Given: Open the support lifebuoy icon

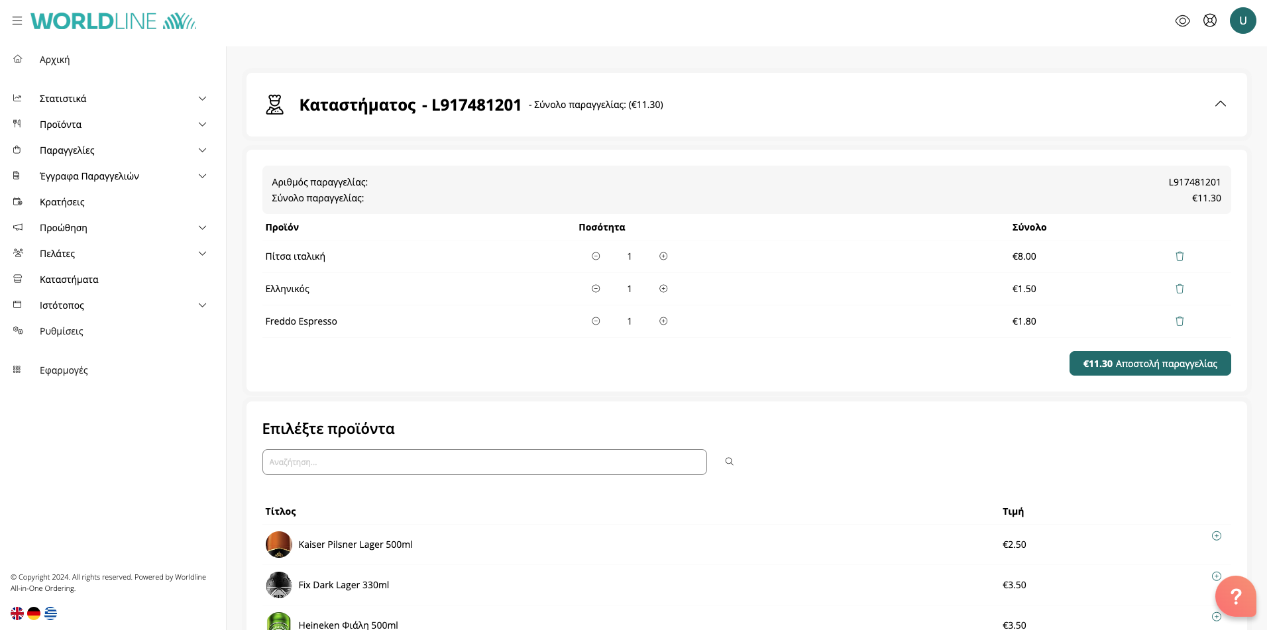Looking at the screenshot, I should pyautogui.click(x=1210, y=21).
